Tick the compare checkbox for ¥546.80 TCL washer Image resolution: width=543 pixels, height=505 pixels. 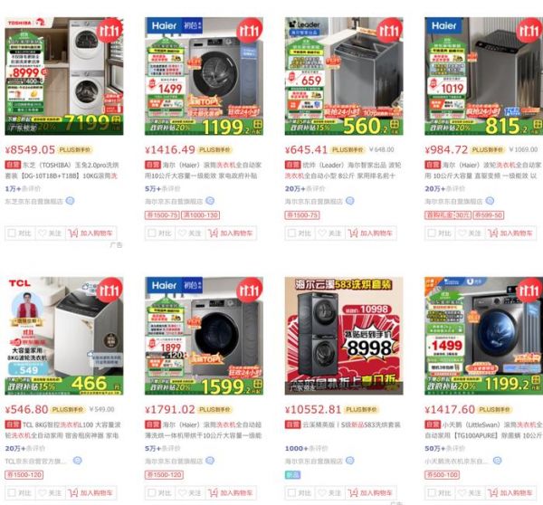tap(12, 492)
